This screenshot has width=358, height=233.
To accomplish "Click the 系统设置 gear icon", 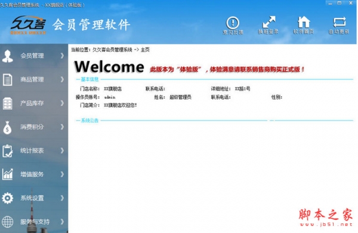I will point(8,198).
